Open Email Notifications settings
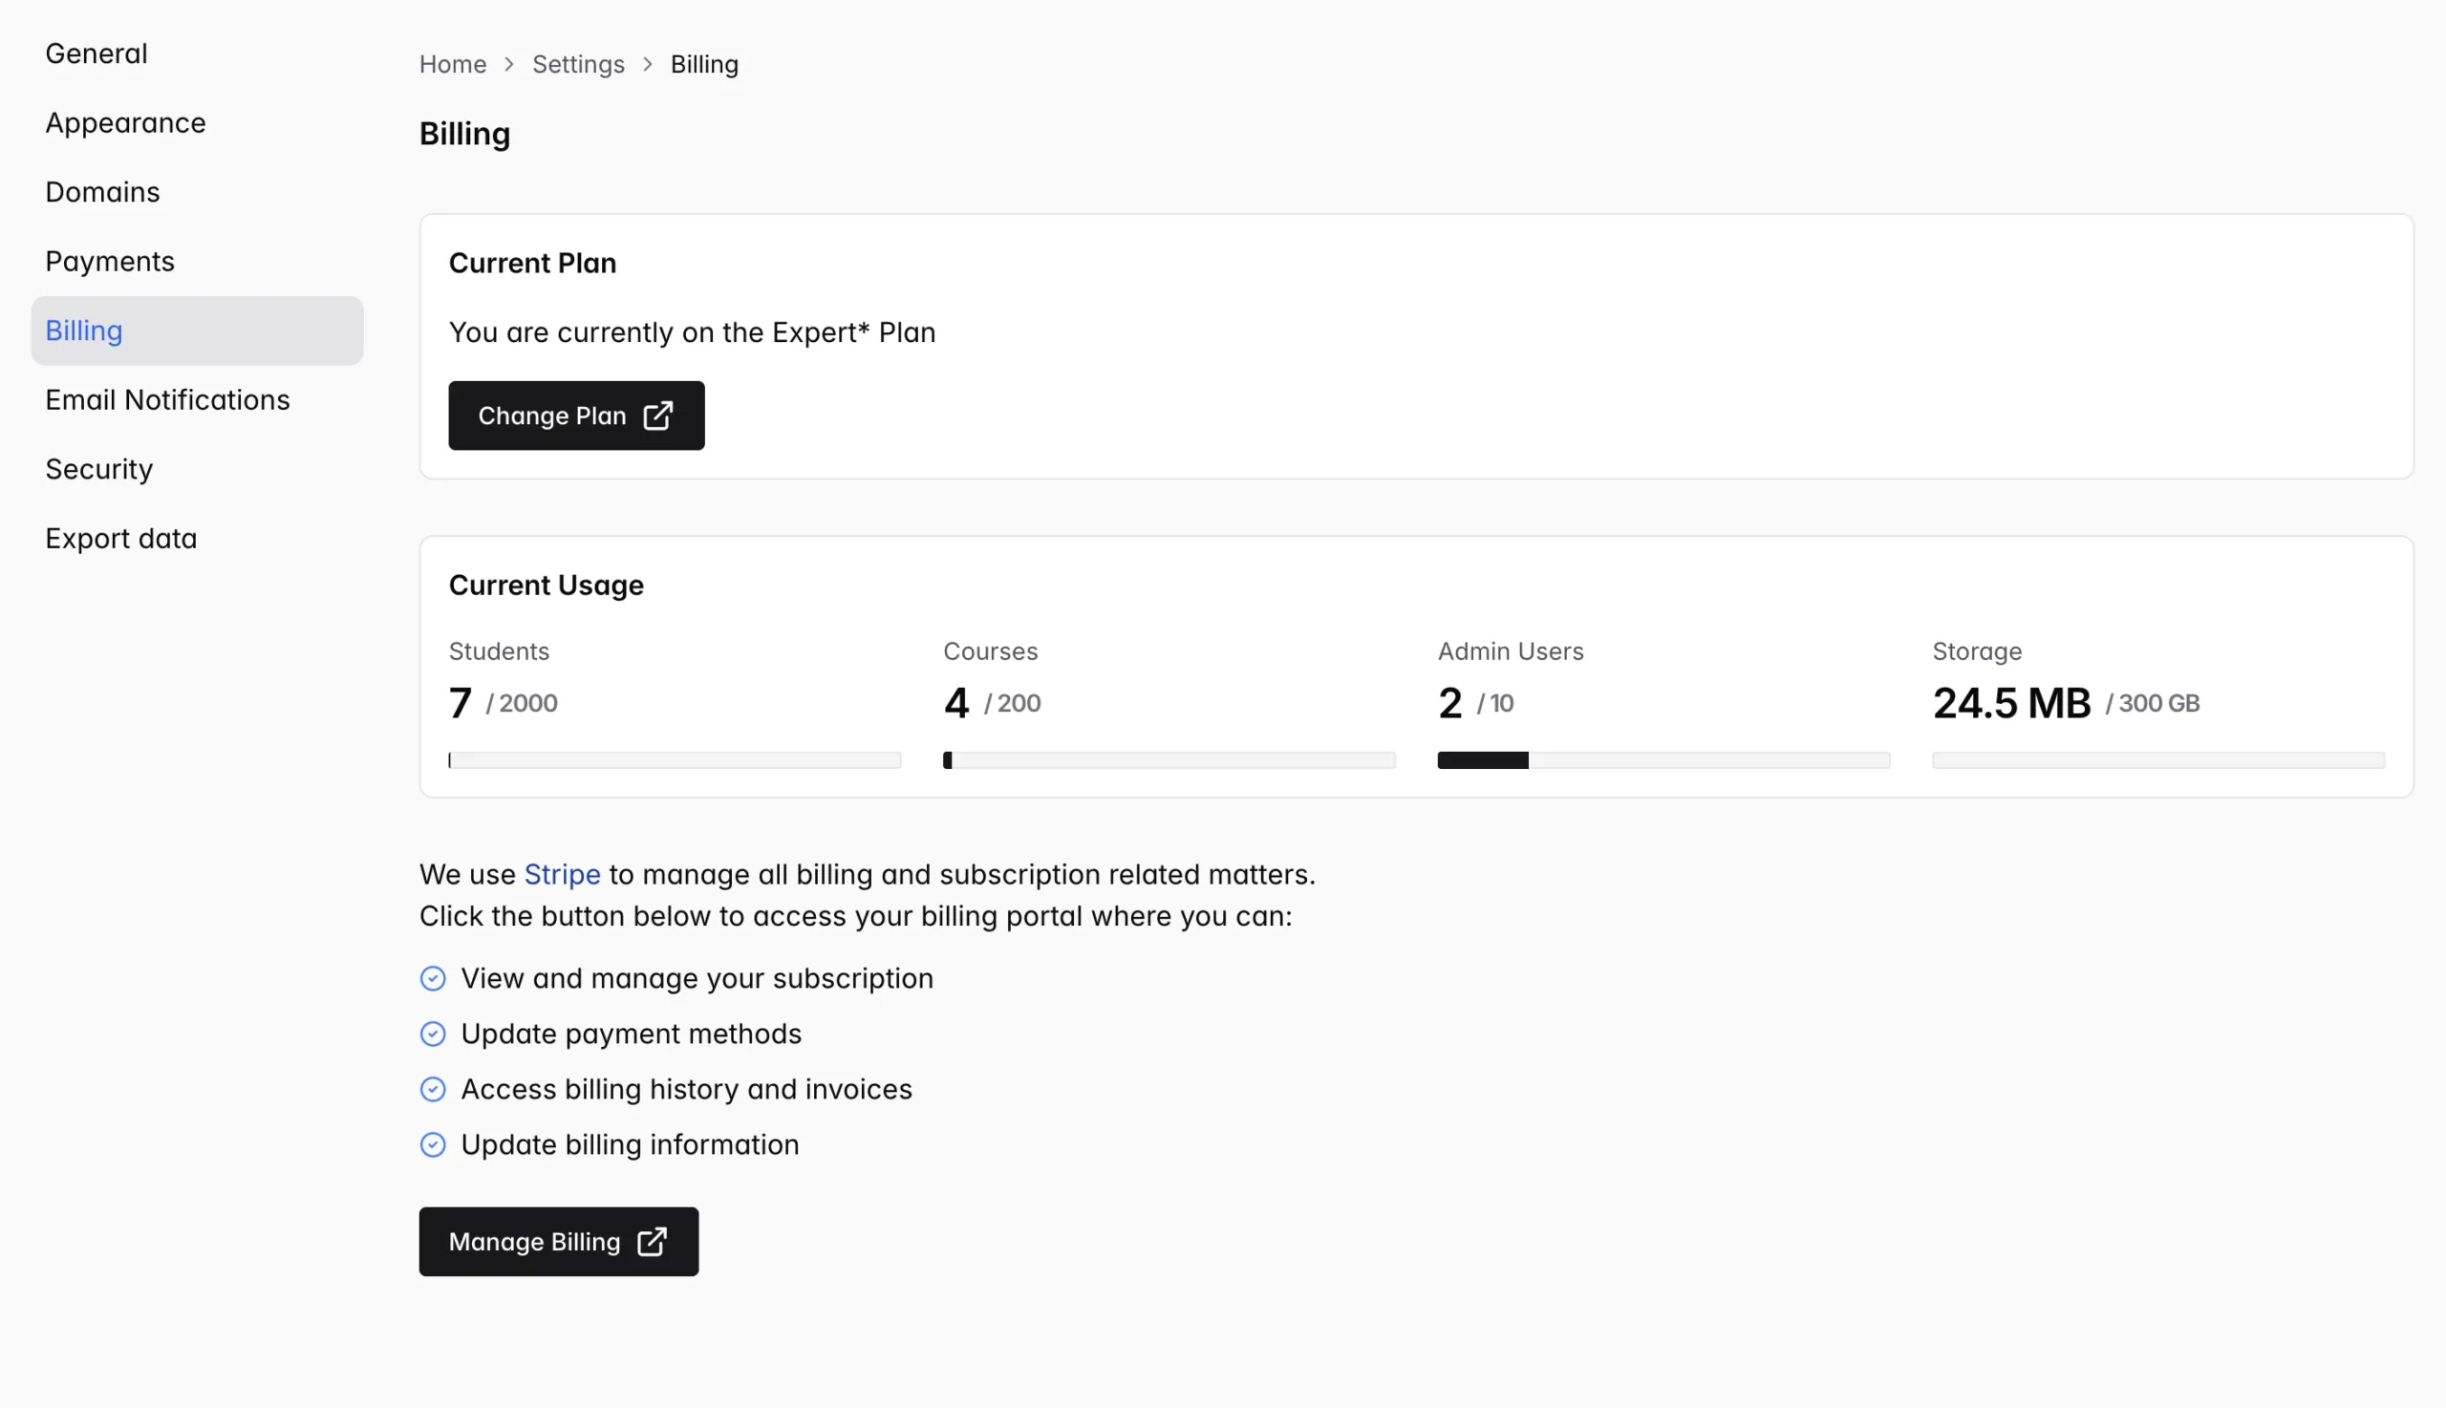Image resolution: width=2446 pixels, height=1408 pixels. (x=198, y=399)
